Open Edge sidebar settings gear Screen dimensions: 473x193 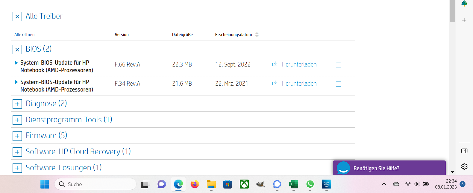click(464, 166)
